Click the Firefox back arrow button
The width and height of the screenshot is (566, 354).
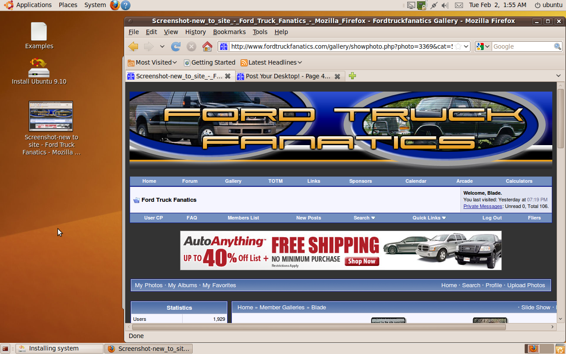133,46
